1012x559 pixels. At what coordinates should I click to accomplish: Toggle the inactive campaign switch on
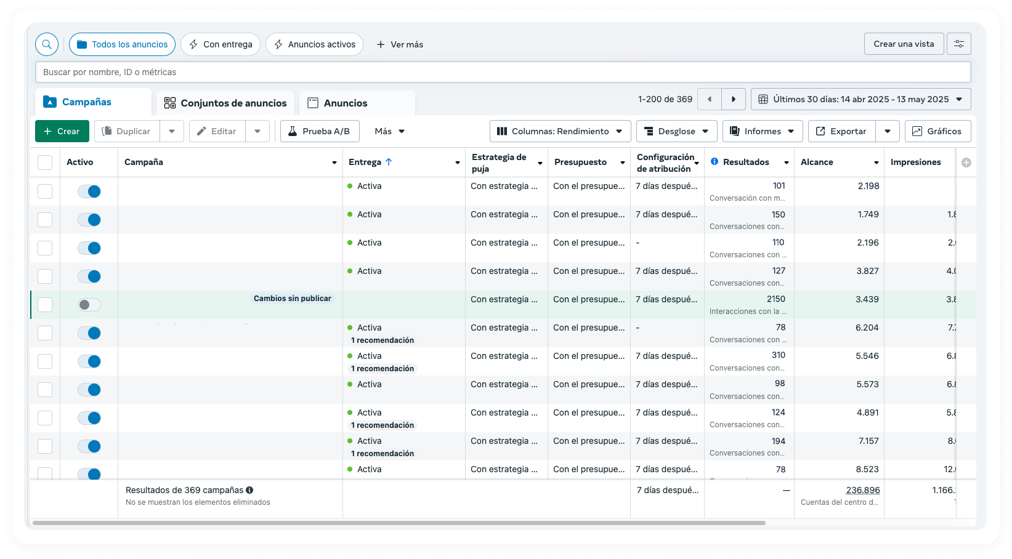pos(89,305)
